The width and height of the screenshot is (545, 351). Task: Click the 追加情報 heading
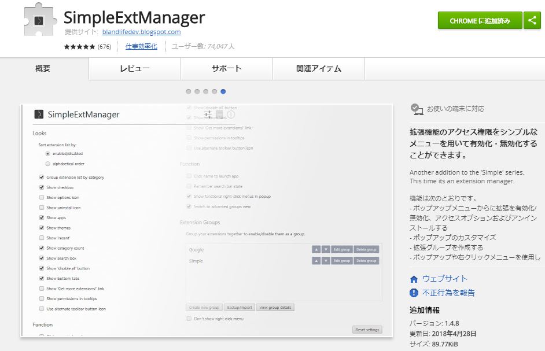(425, 311)
